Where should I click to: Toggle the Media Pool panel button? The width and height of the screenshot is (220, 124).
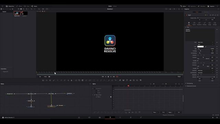pyautogui.click(x=10, y=6)
